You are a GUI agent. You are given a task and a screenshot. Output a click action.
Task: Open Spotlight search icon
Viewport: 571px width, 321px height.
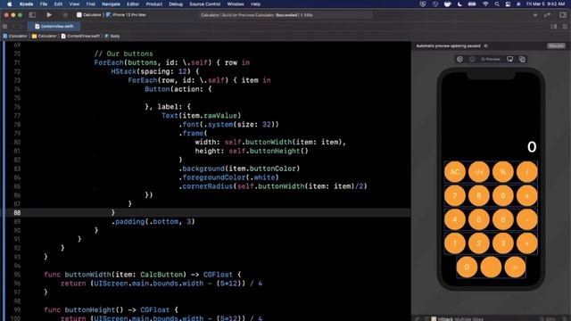pos(497,4)
